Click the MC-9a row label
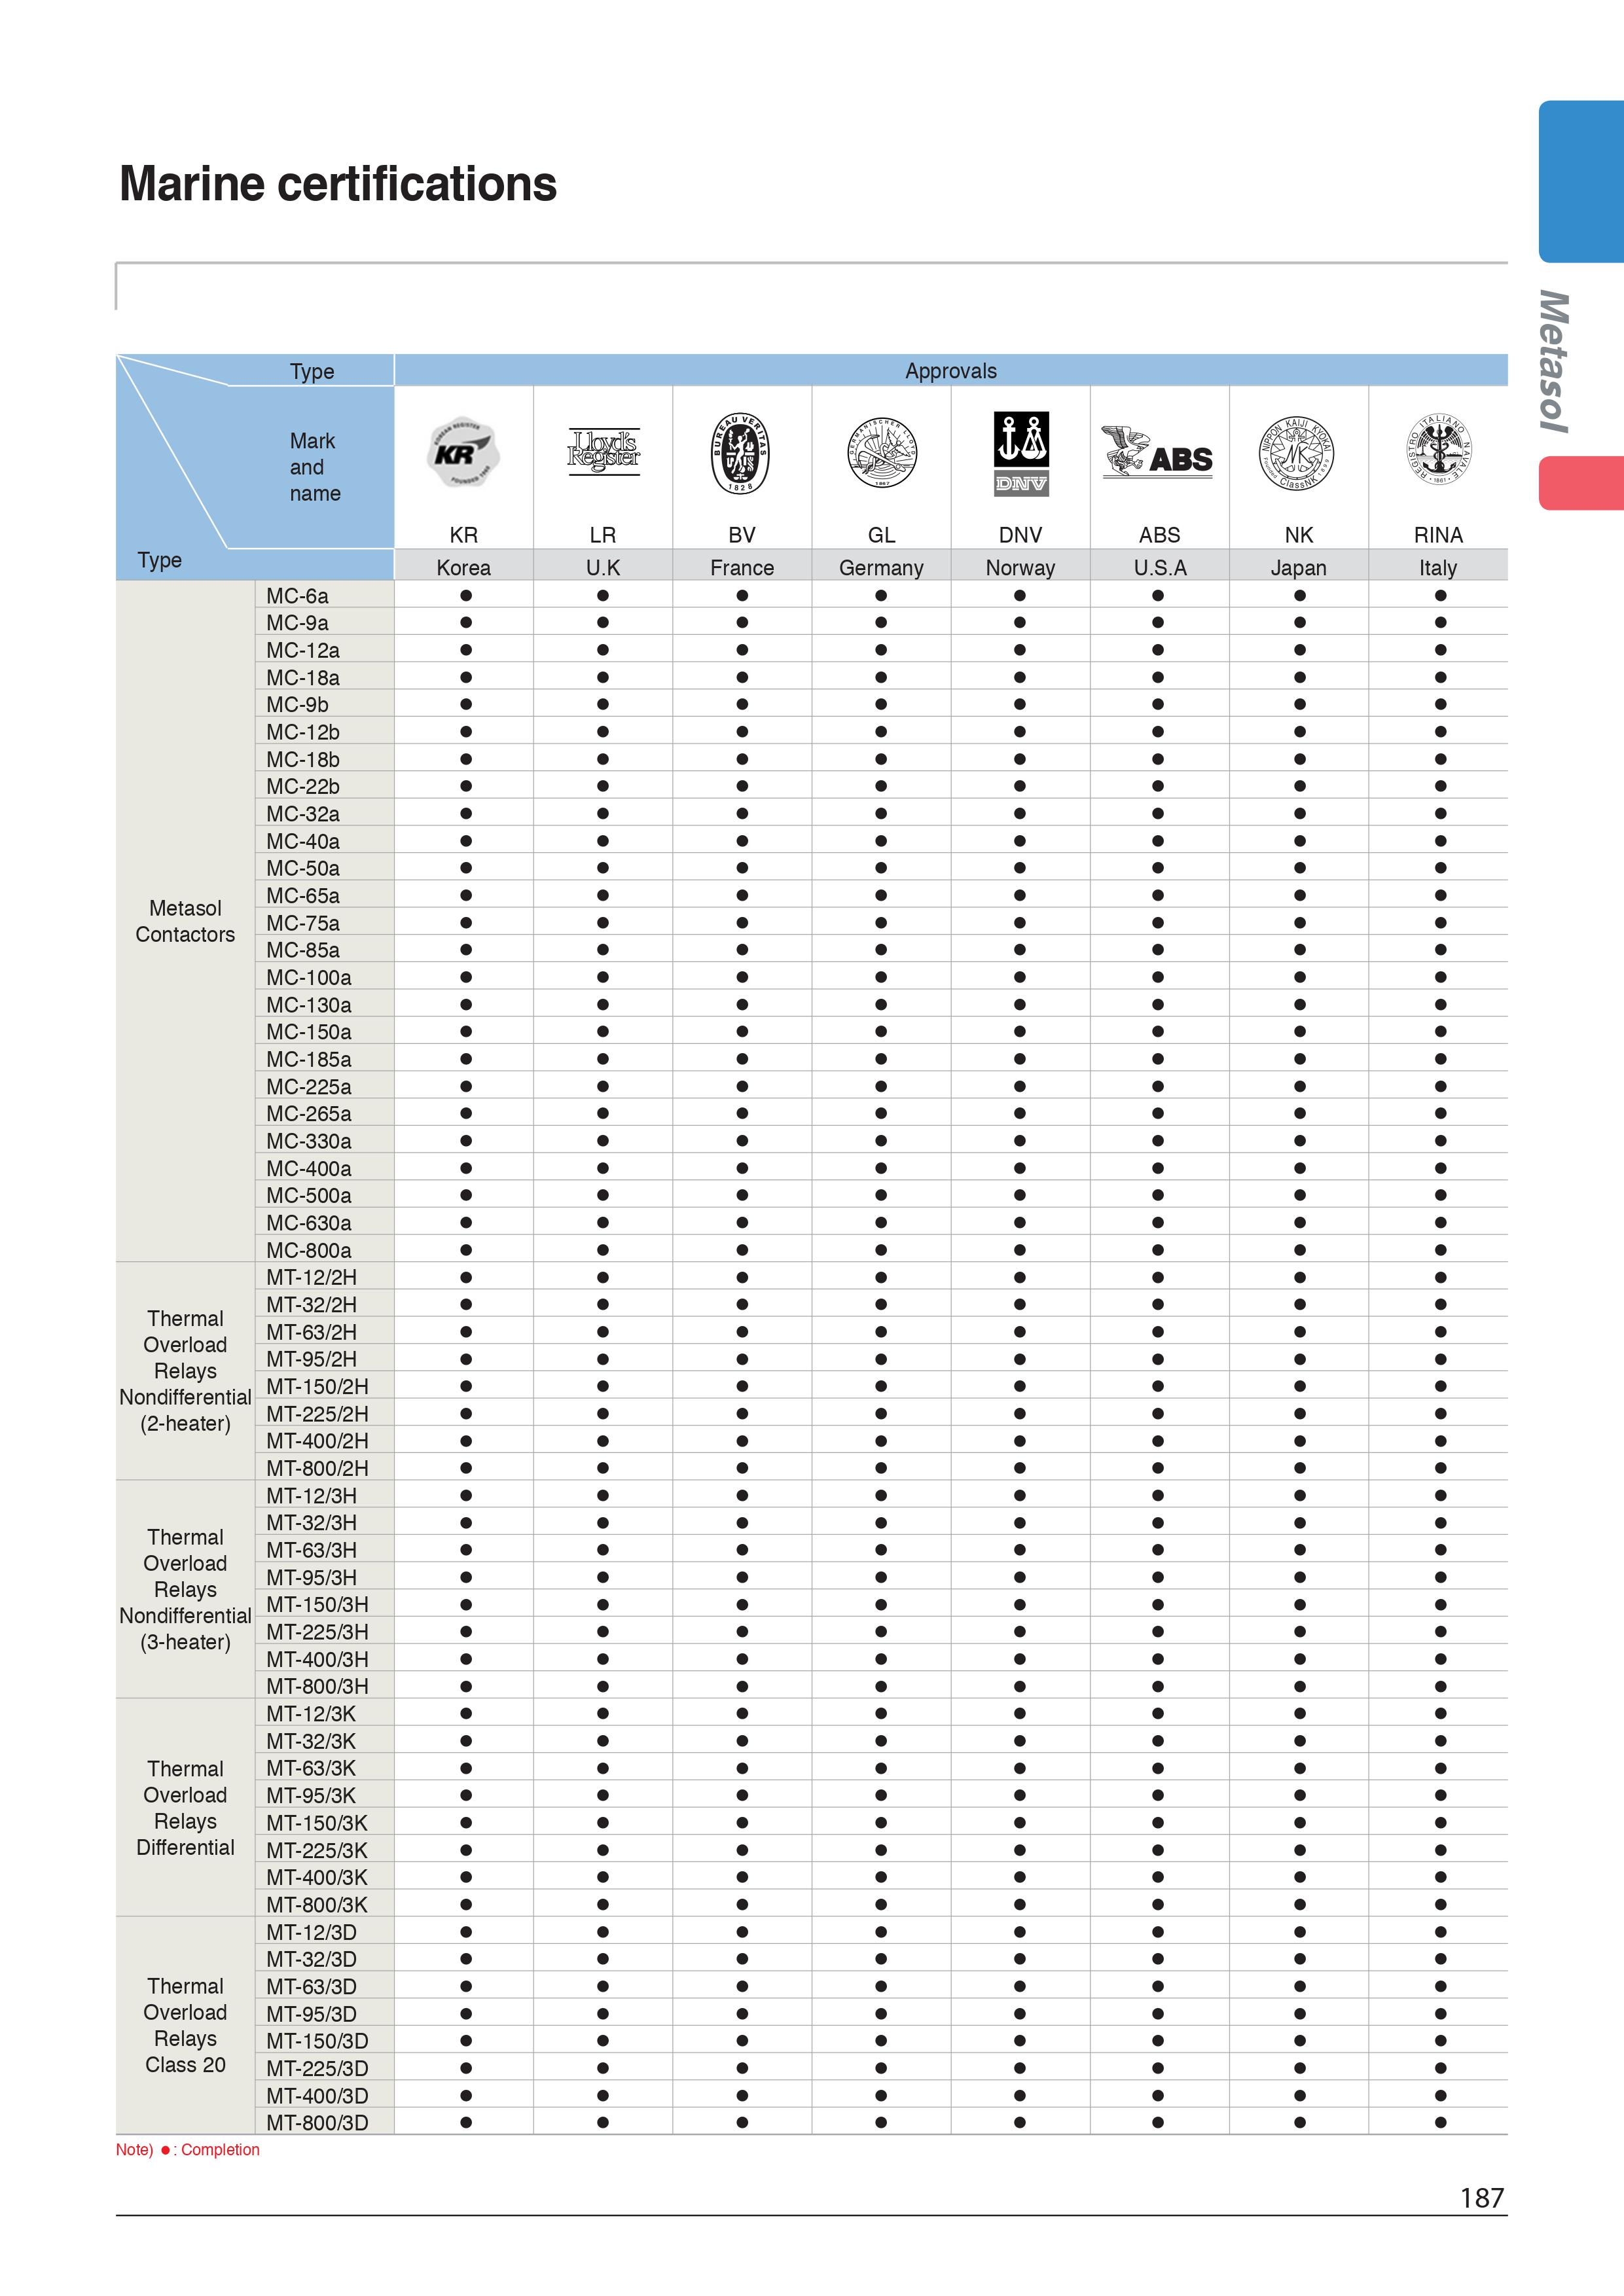 [297, 623]
